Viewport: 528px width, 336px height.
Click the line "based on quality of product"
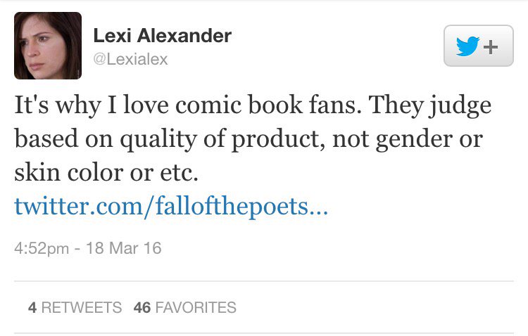tap(248, 138)
